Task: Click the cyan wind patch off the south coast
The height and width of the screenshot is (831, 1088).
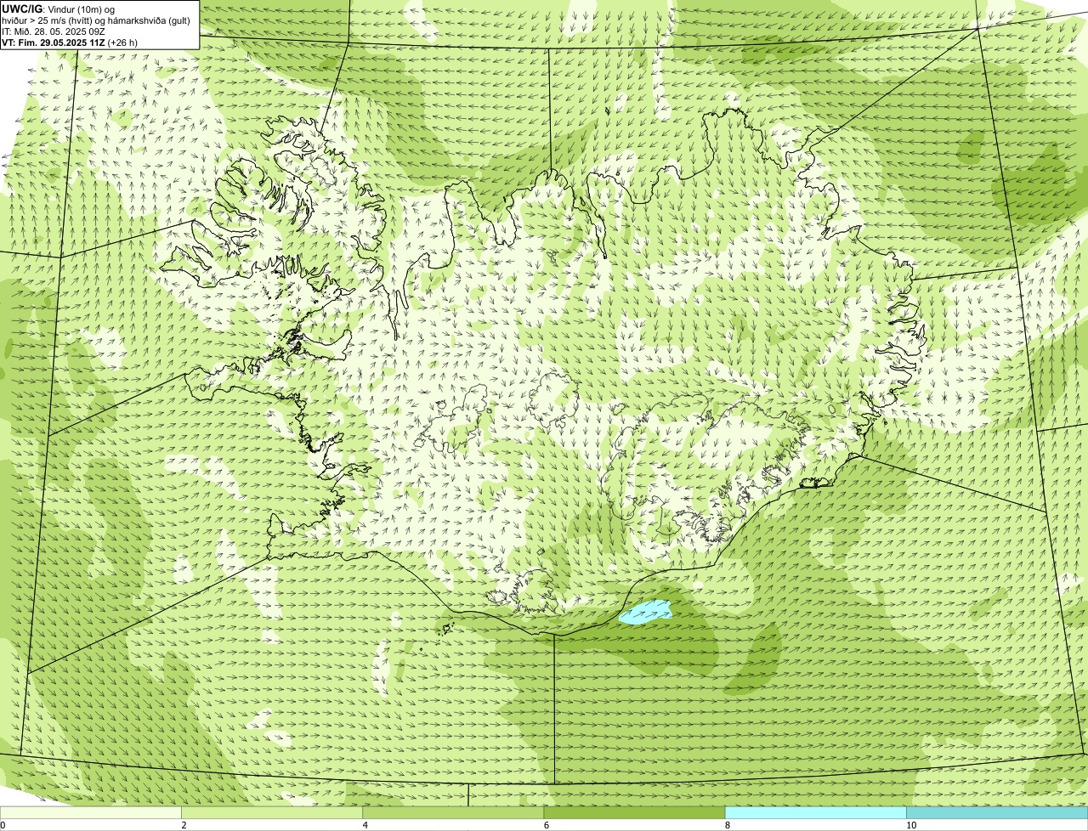Action: [x=645, y=612]
